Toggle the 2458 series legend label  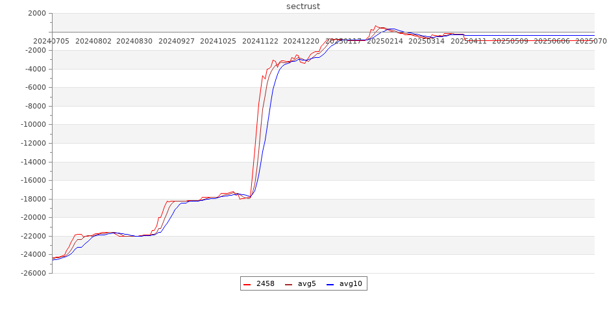[265, 284]
